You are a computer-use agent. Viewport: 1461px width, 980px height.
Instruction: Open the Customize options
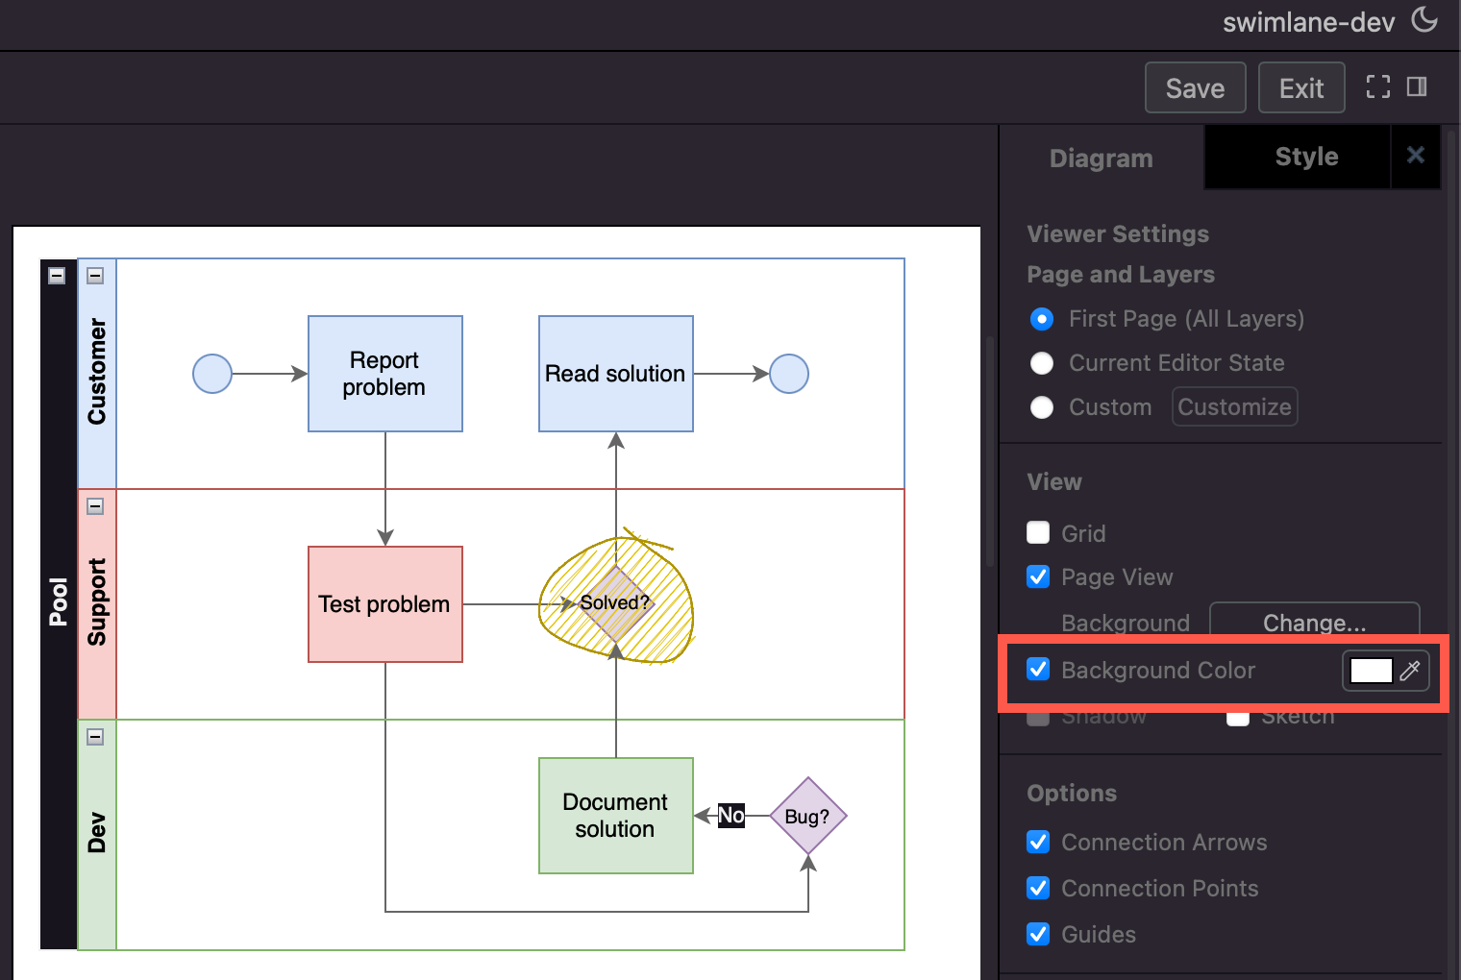click(x=1234, y=406)
